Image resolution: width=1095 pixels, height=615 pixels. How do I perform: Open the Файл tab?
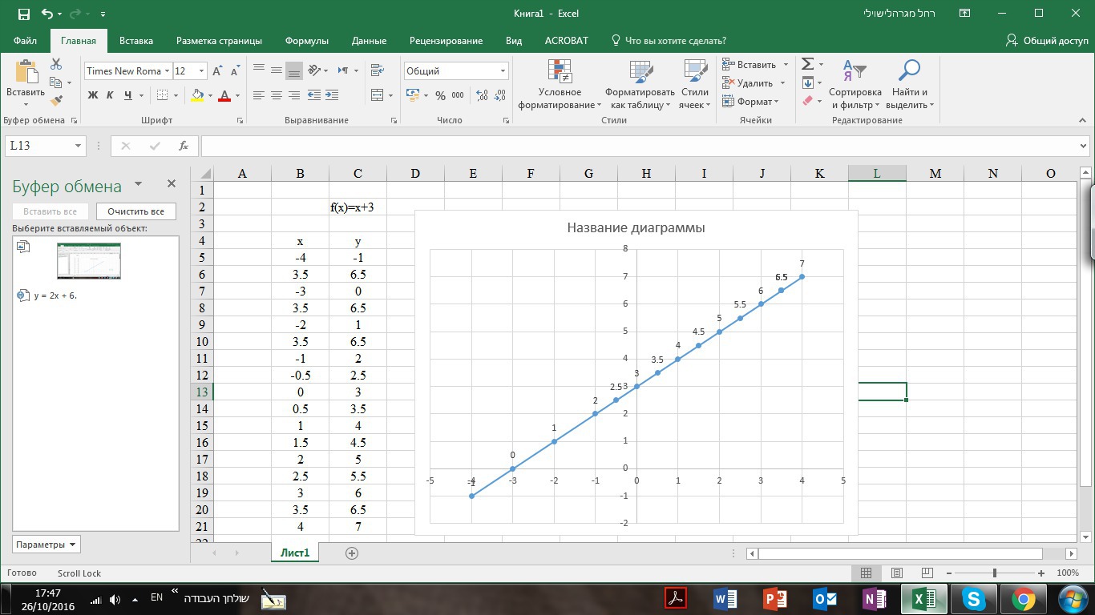coord(25,41)
